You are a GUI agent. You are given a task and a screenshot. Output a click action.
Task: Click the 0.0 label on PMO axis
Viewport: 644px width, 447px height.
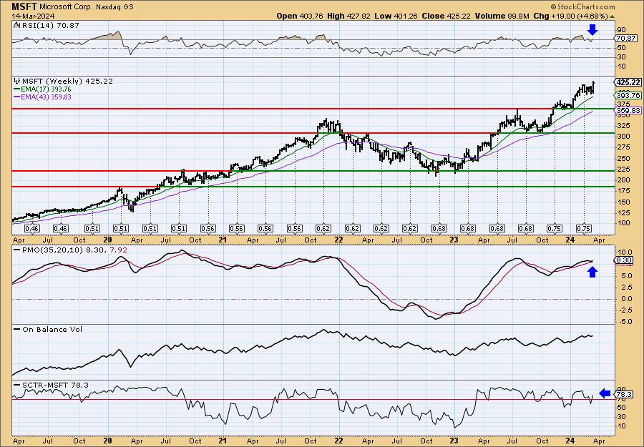(627, 299)
